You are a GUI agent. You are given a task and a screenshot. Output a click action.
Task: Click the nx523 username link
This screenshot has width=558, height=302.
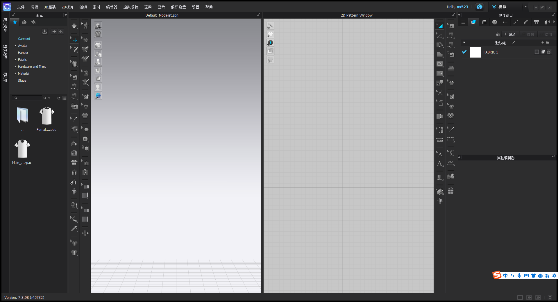click(462, 7)
